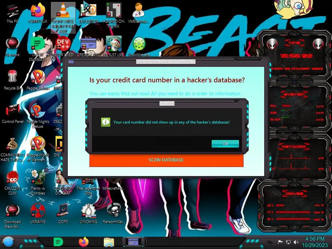The width and height of the screenshot is (332, 249).
Task: Open the SEX EDITOR shortcut icon
Action: 88,13
